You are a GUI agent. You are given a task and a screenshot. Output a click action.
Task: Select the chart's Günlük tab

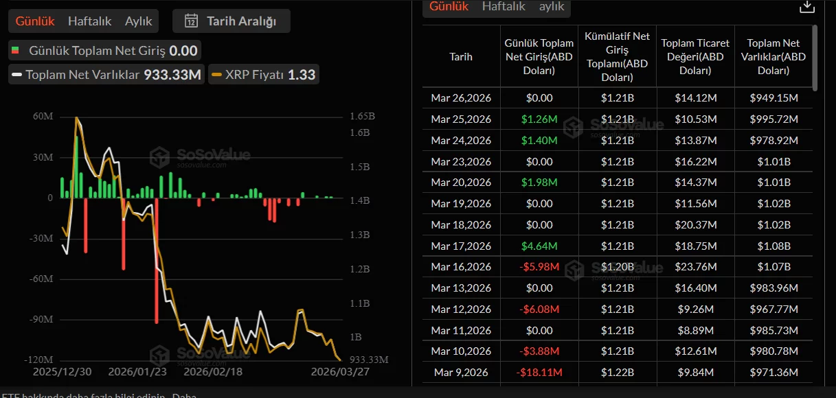click(x=35, y=21)
